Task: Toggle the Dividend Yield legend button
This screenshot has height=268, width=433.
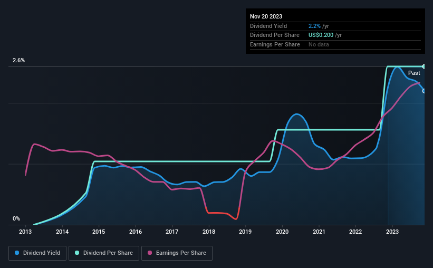Action: pos(37,253)
